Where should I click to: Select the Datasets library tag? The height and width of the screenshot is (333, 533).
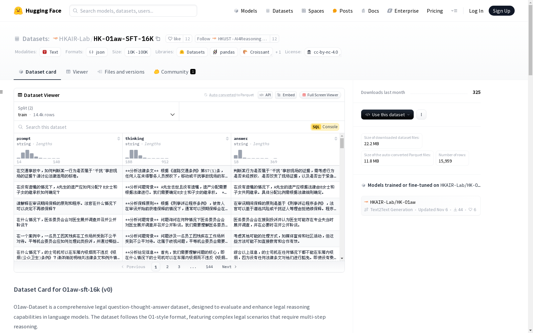coord(192,52)
